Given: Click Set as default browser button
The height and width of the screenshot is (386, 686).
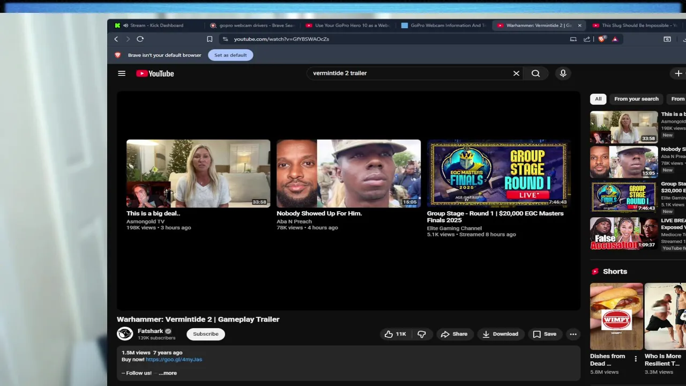Looking at the screenshot, I should (x=230, y=55).
